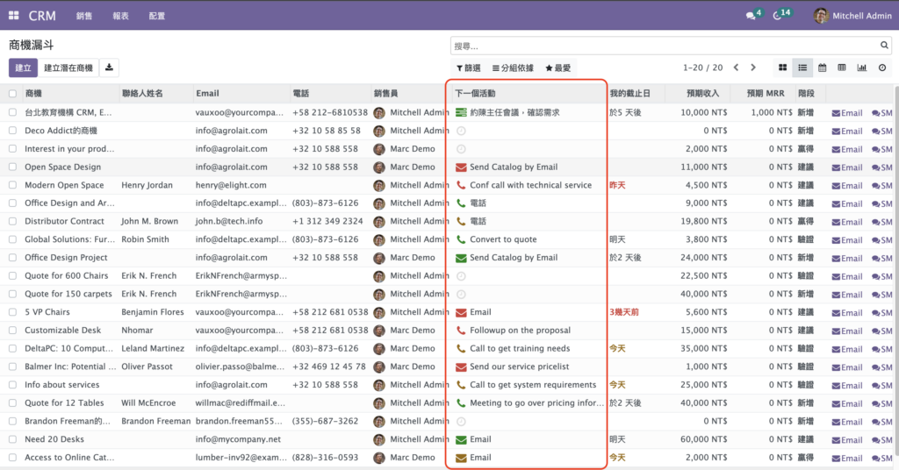Viewport: 899px width, 470px height.
Task: Open the Mitchell Admin user menu
Action: click(852, 16)
